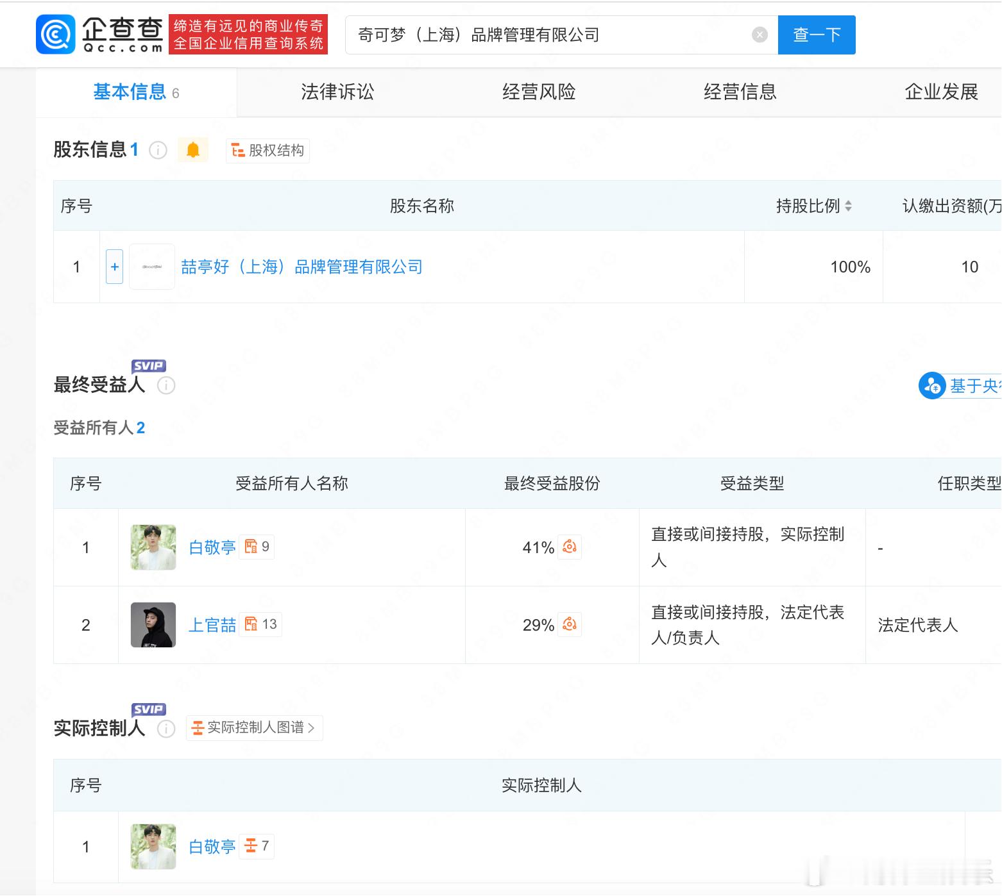Click the 受益所有人 2 heading
The image size is (1002, 896).
click(99, 427)
